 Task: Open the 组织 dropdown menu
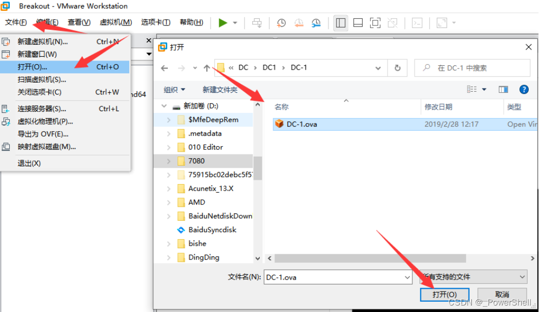point(174,90)
